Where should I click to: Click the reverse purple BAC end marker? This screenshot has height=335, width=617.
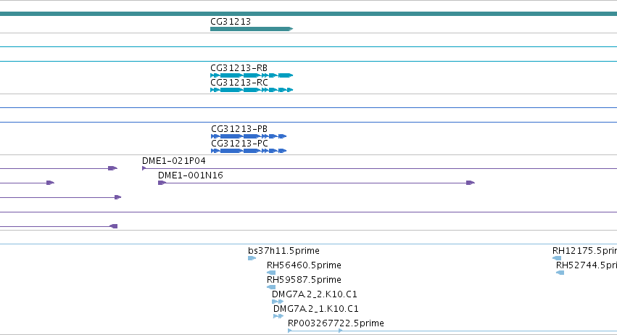pos(113,226)
